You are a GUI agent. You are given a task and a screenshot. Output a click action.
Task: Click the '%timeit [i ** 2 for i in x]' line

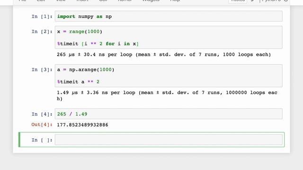point(98,44)
